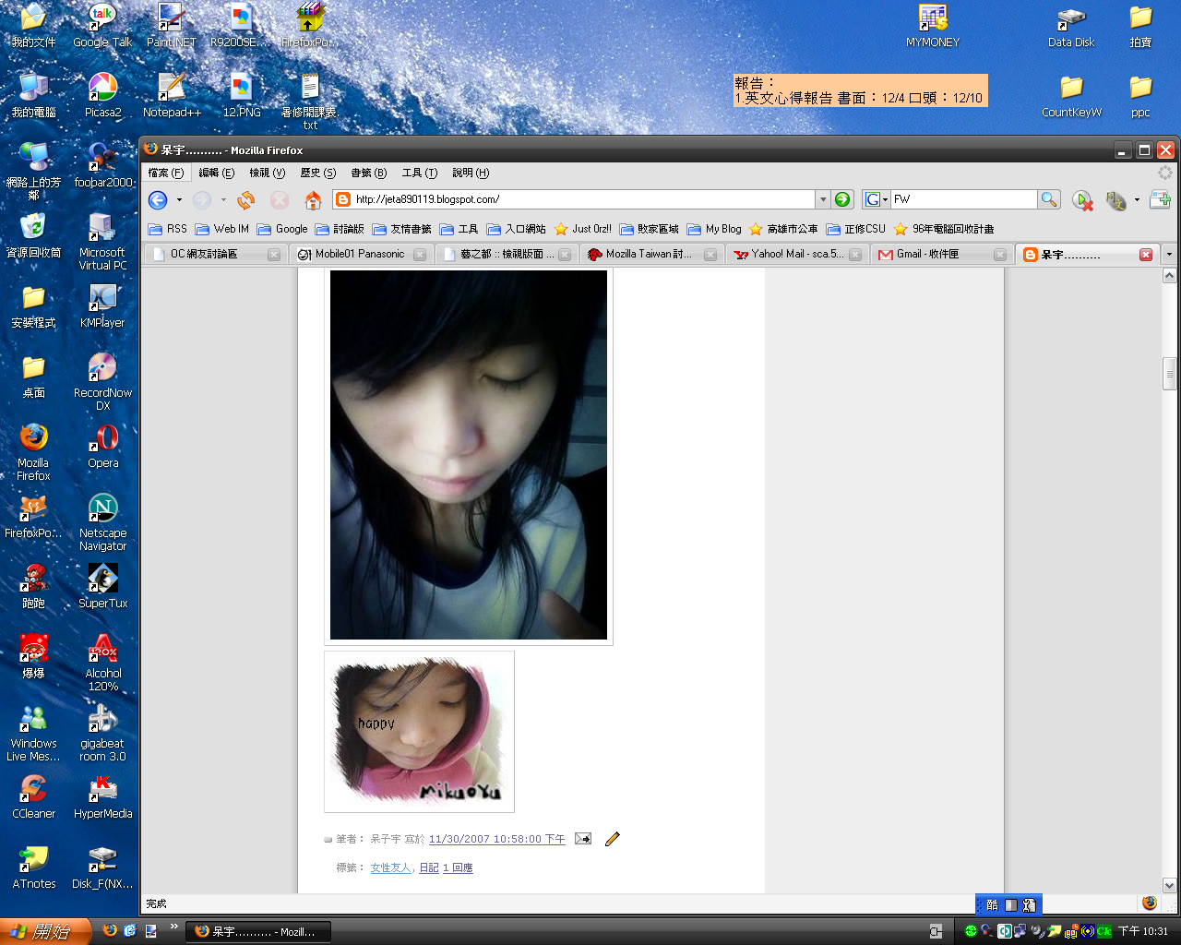Click the search magnifier icon
The width and height of the screenshot is (1181, 945).
(1048, 199)
